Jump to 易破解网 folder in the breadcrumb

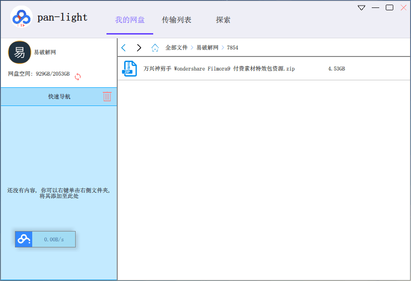(207, 48)
